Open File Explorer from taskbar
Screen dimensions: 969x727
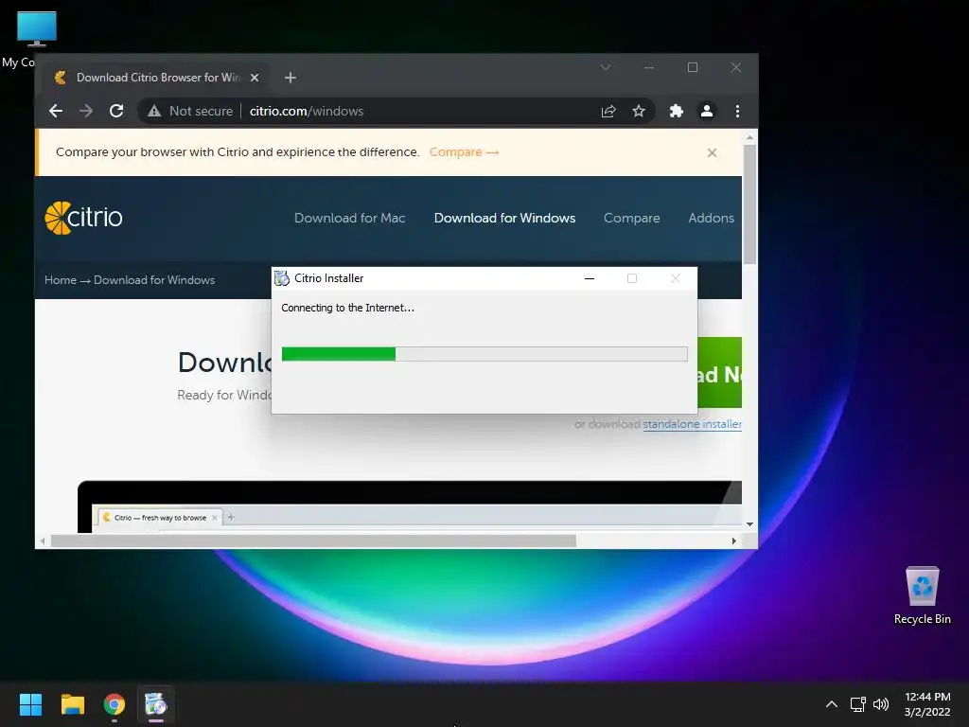tap(72, 704)
